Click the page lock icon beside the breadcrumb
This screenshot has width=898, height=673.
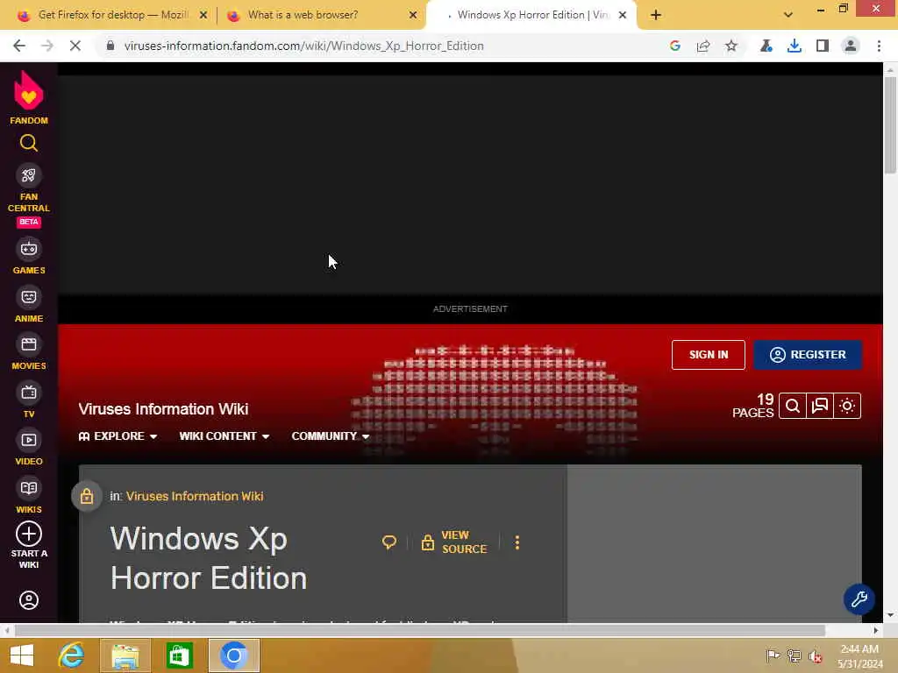pos(87,496)
